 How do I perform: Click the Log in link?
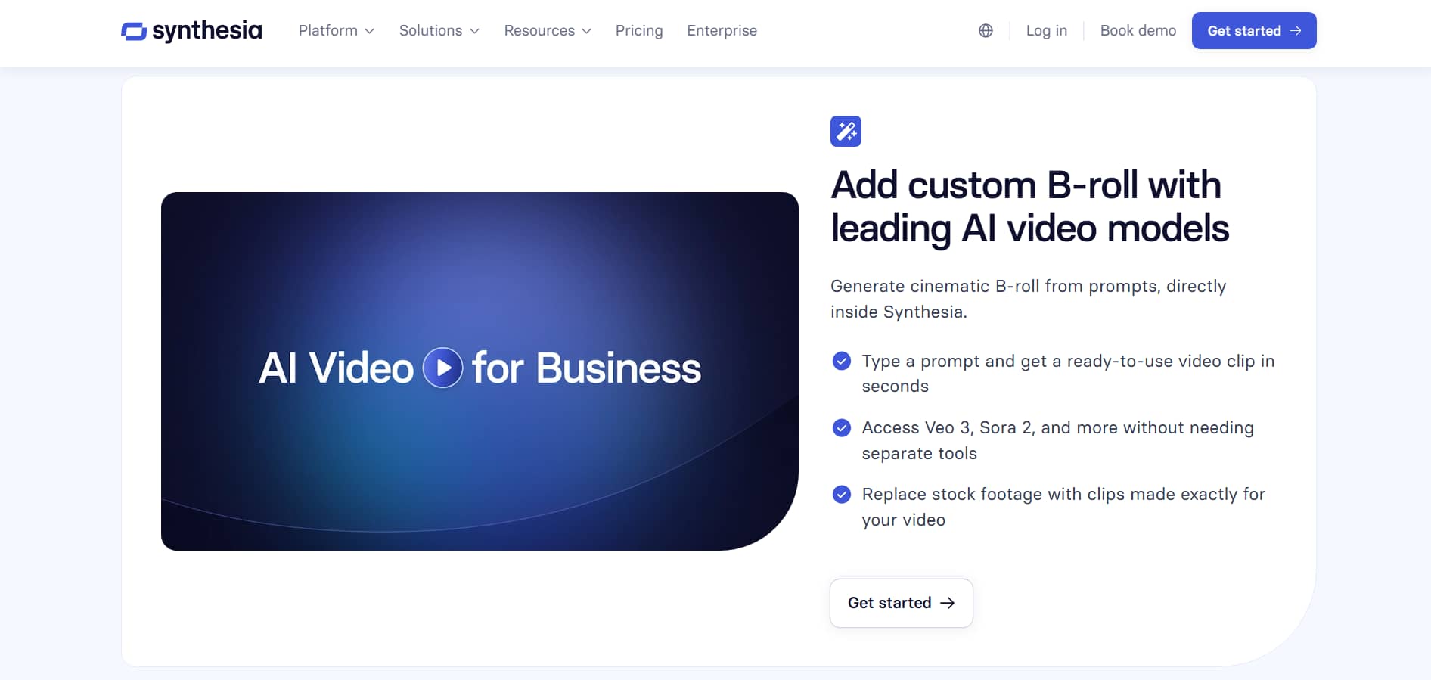click(1046, 30)
